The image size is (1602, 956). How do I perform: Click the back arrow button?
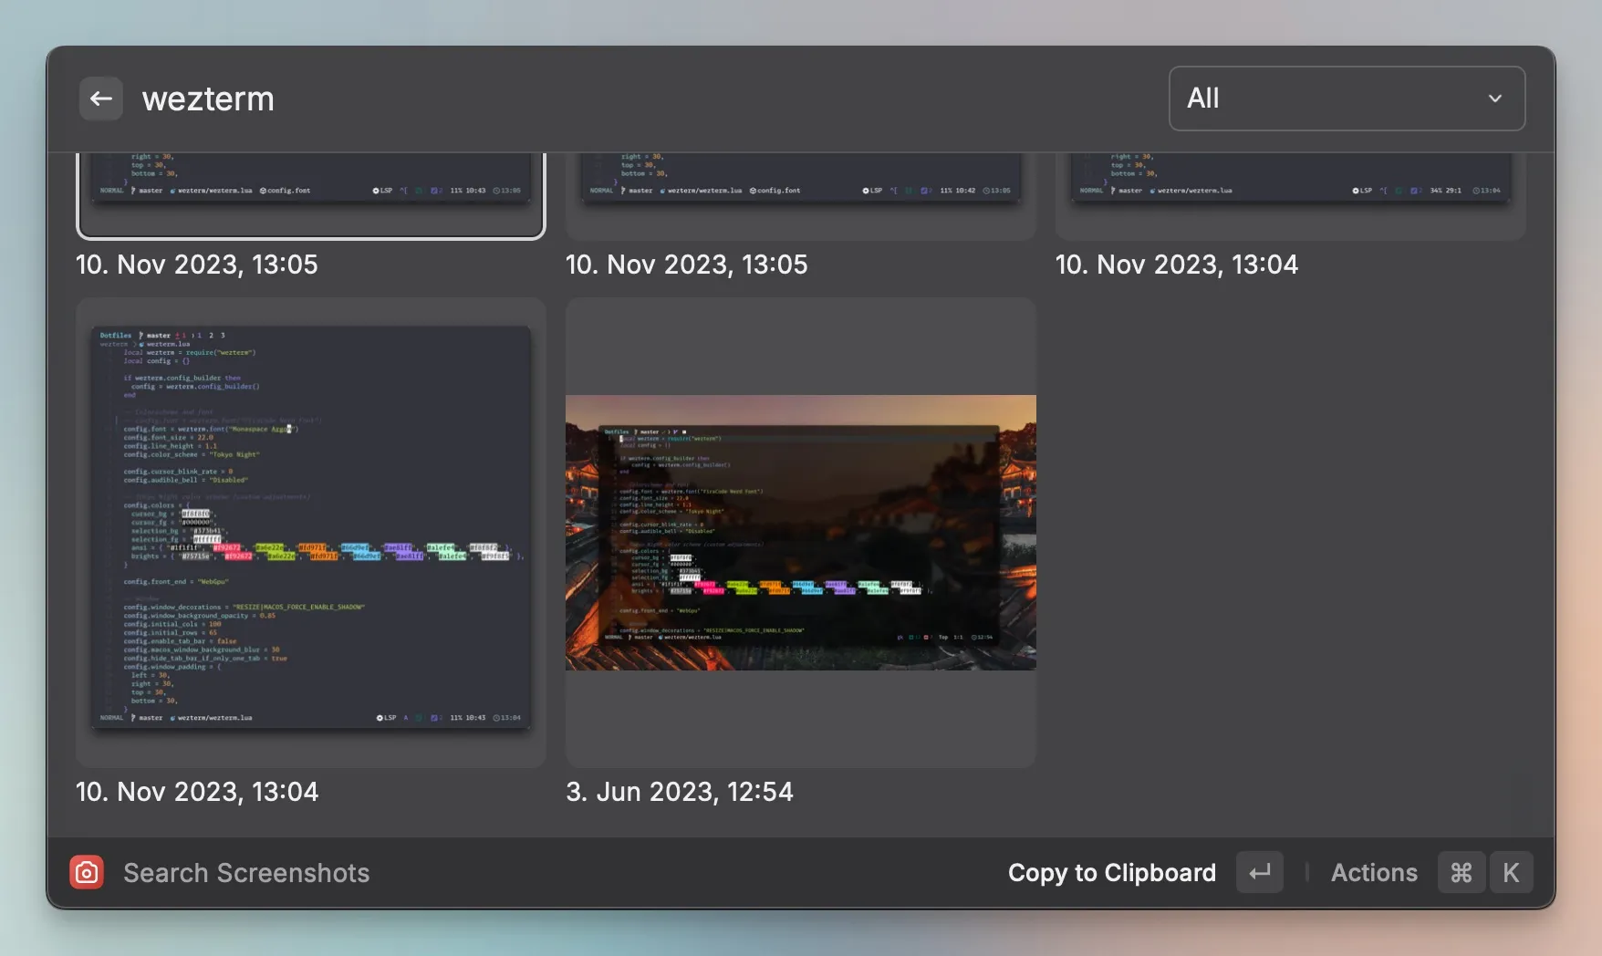pyautogui.click(x=100, y=99)
